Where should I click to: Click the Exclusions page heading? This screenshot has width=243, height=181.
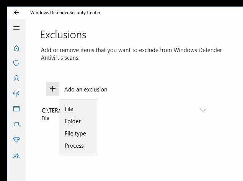click(63, 35)
